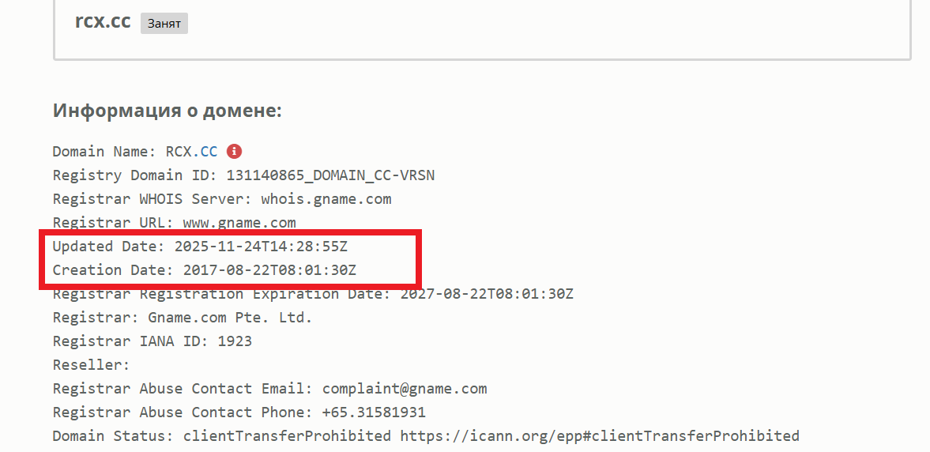Viewport: 930px width, 452px height.
Task: Click the "Информация о домене:" heading
Action: [168, 111]
